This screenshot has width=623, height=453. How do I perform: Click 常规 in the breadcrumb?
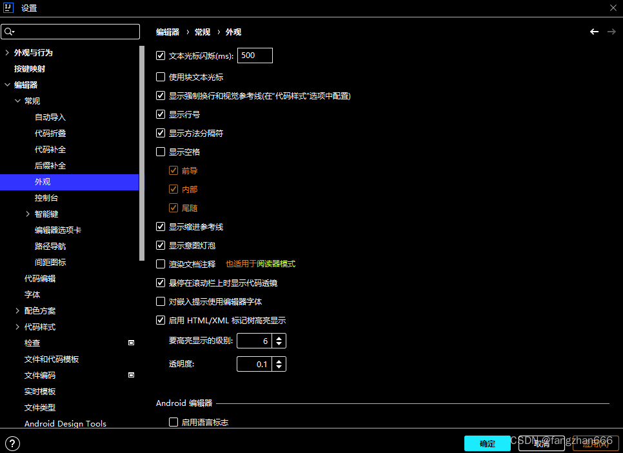(203, 32)
